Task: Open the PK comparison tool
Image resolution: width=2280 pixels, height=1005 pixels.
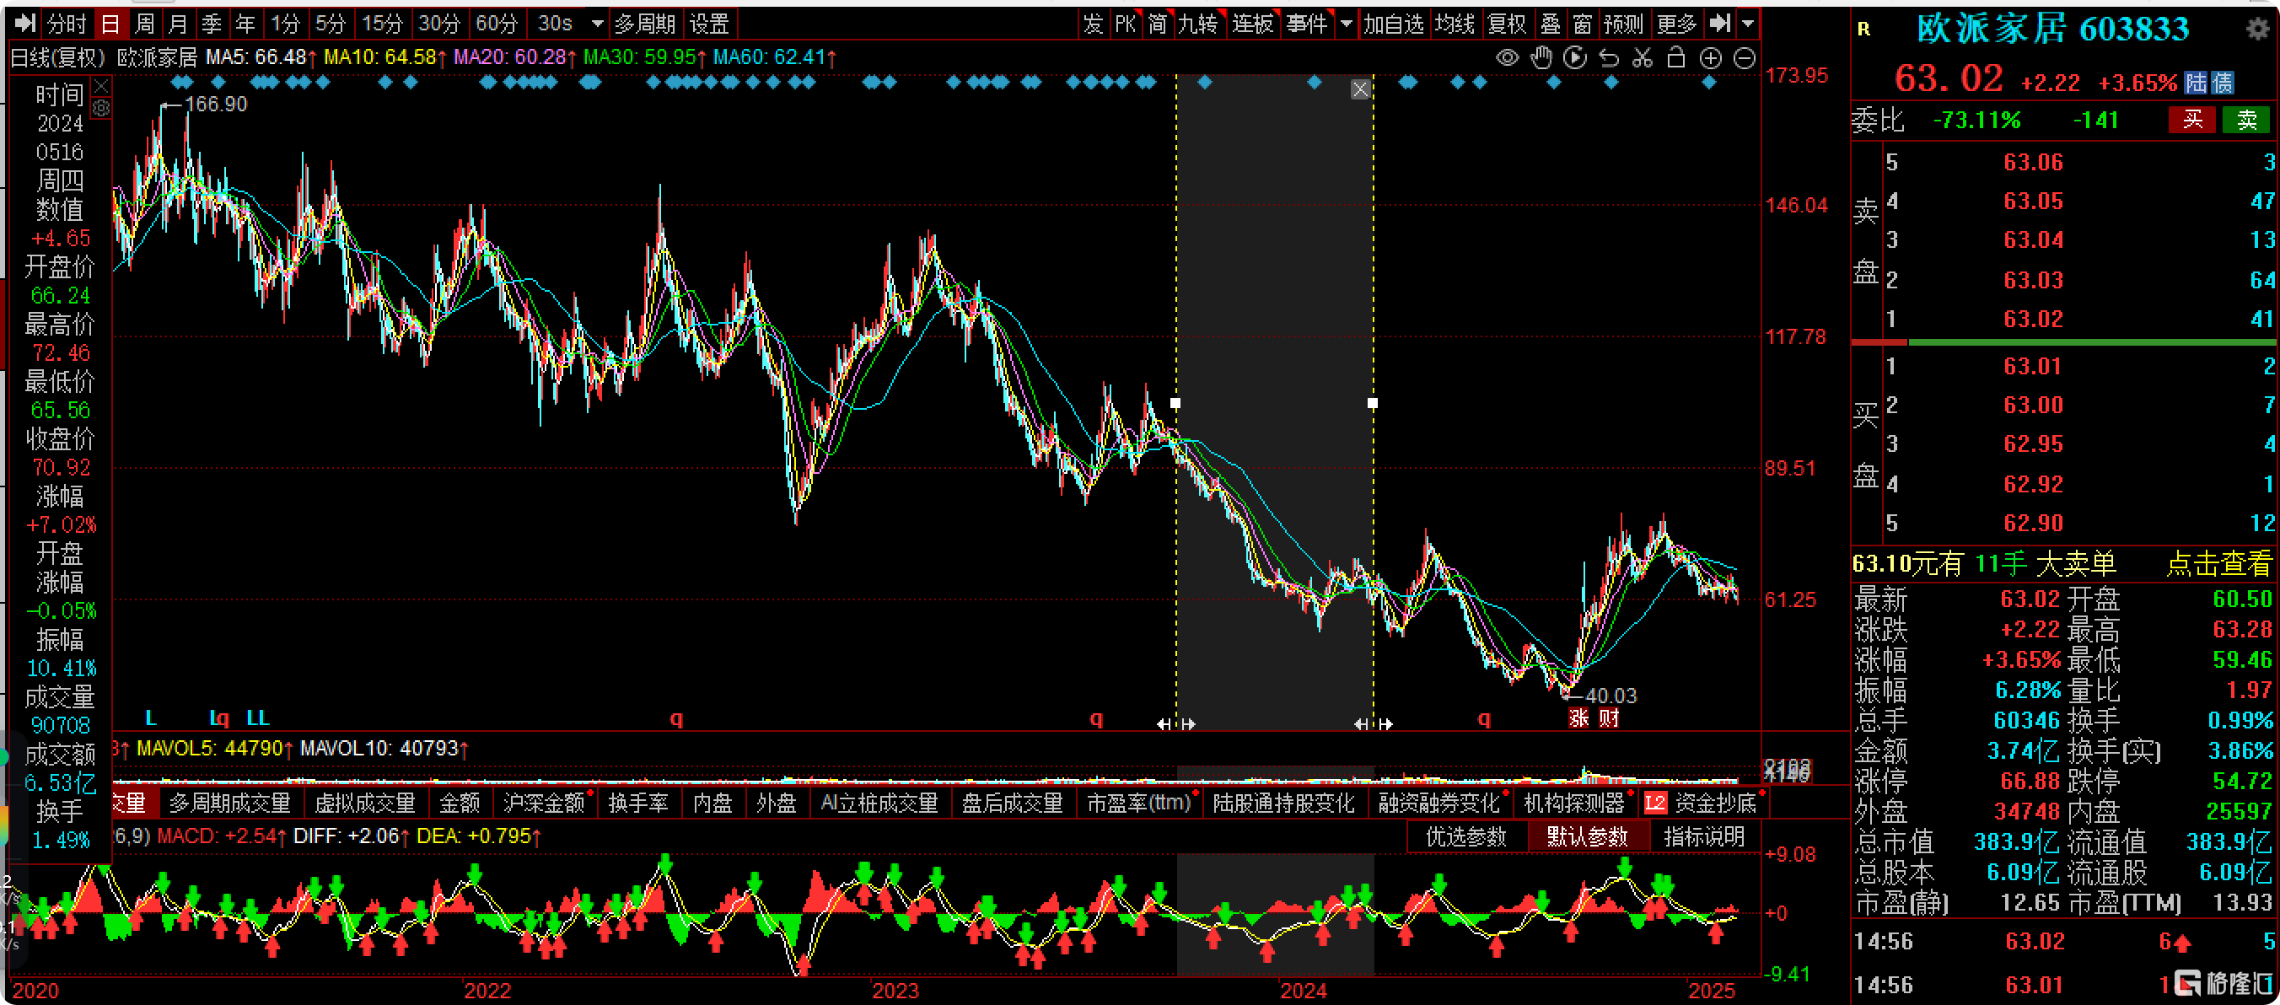Action: tap(1125, 24)
